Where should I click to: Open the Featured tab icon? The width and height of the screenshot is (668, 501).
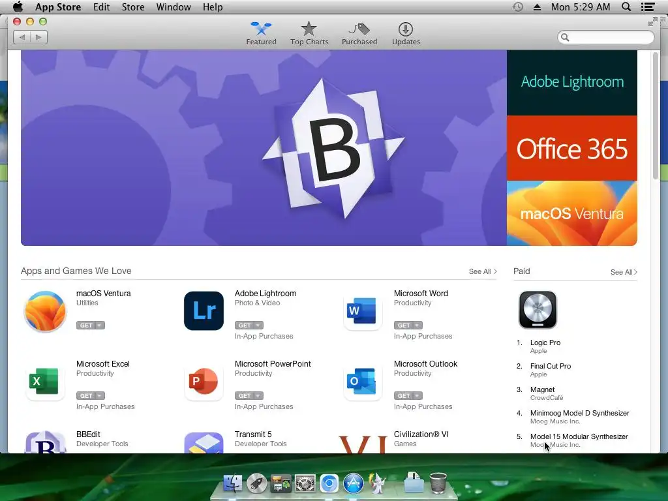[x=261, y=29]
